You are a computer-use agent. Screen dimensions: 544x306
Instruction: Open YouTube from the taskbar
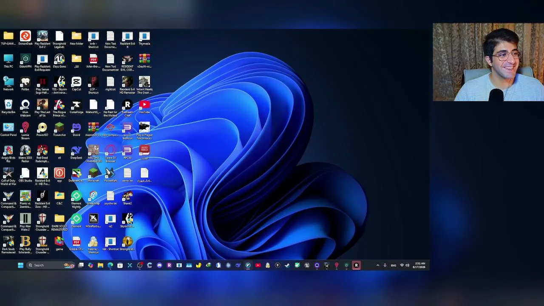pyautogui.click(x=258, y=265)
